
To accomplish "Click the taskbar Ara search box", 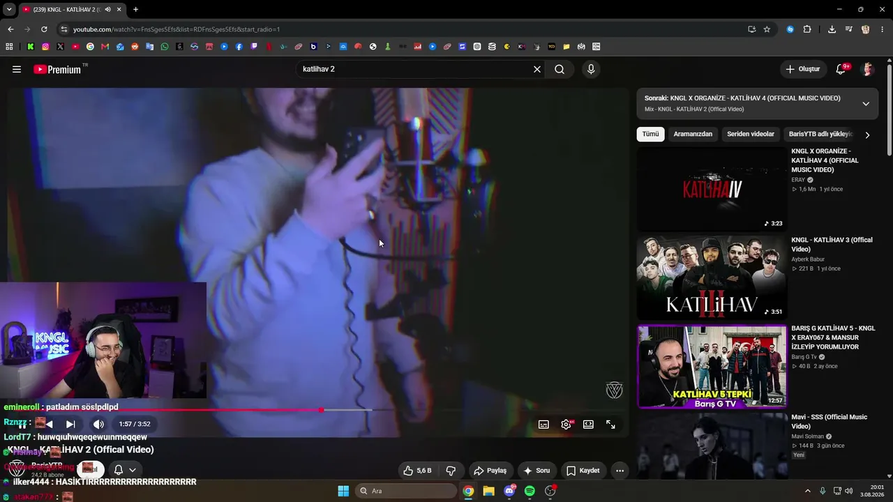I will [x=407, y=491].
